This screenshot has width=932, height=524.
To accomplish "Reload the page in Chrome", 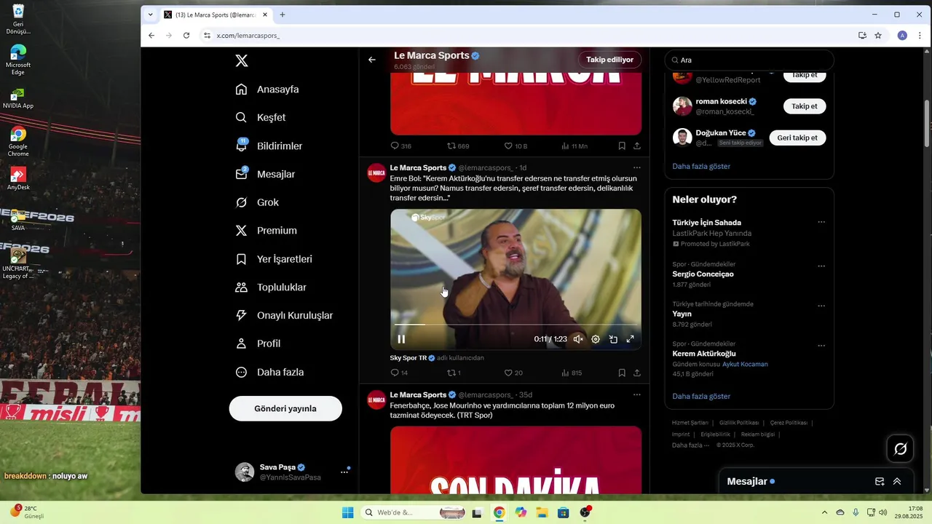I will point(186,35).
